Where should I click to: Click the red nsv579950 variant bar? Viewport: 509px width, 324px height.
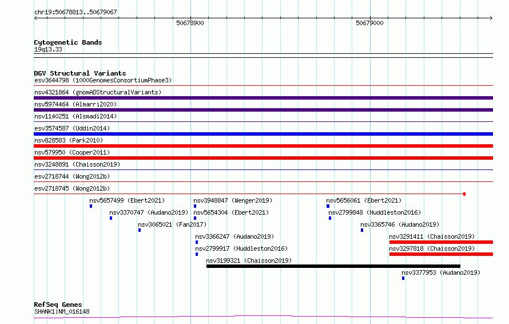pos(263,158)
